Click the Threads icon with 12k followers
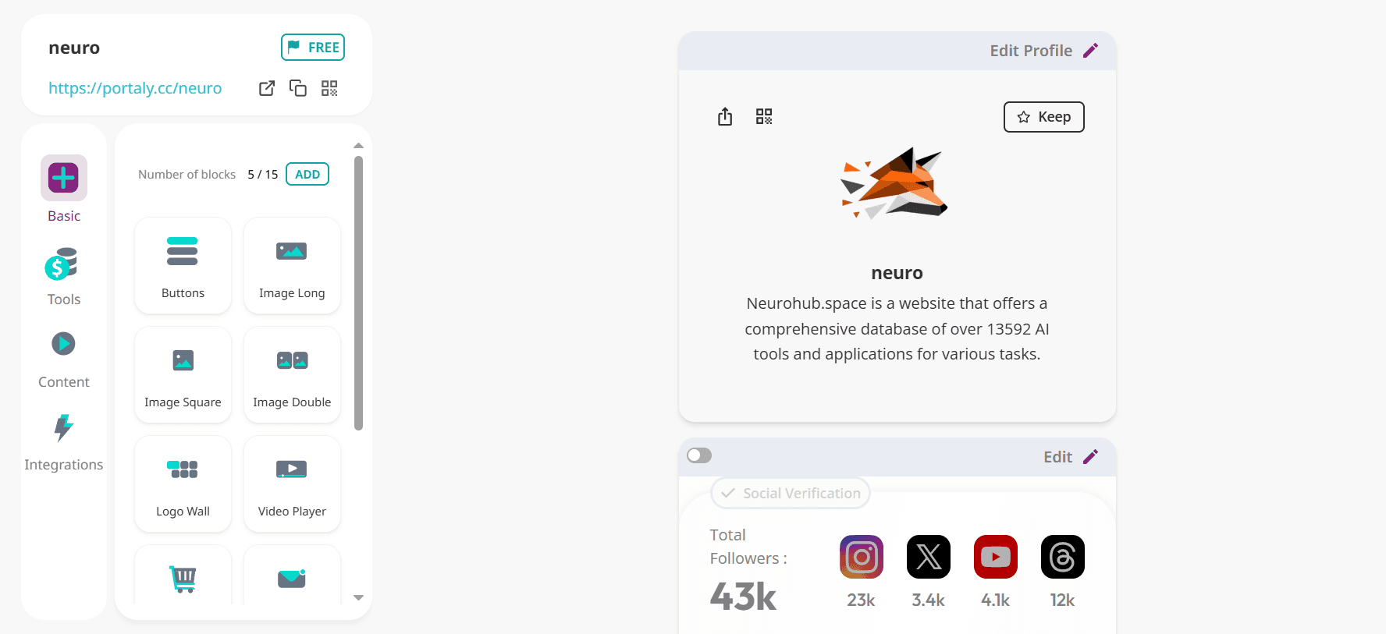 [x=1063, y=557]
